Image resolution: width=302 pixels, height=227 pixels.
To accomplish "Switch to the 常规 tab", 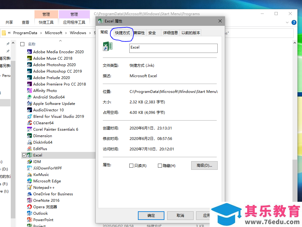I will point(104,32).
